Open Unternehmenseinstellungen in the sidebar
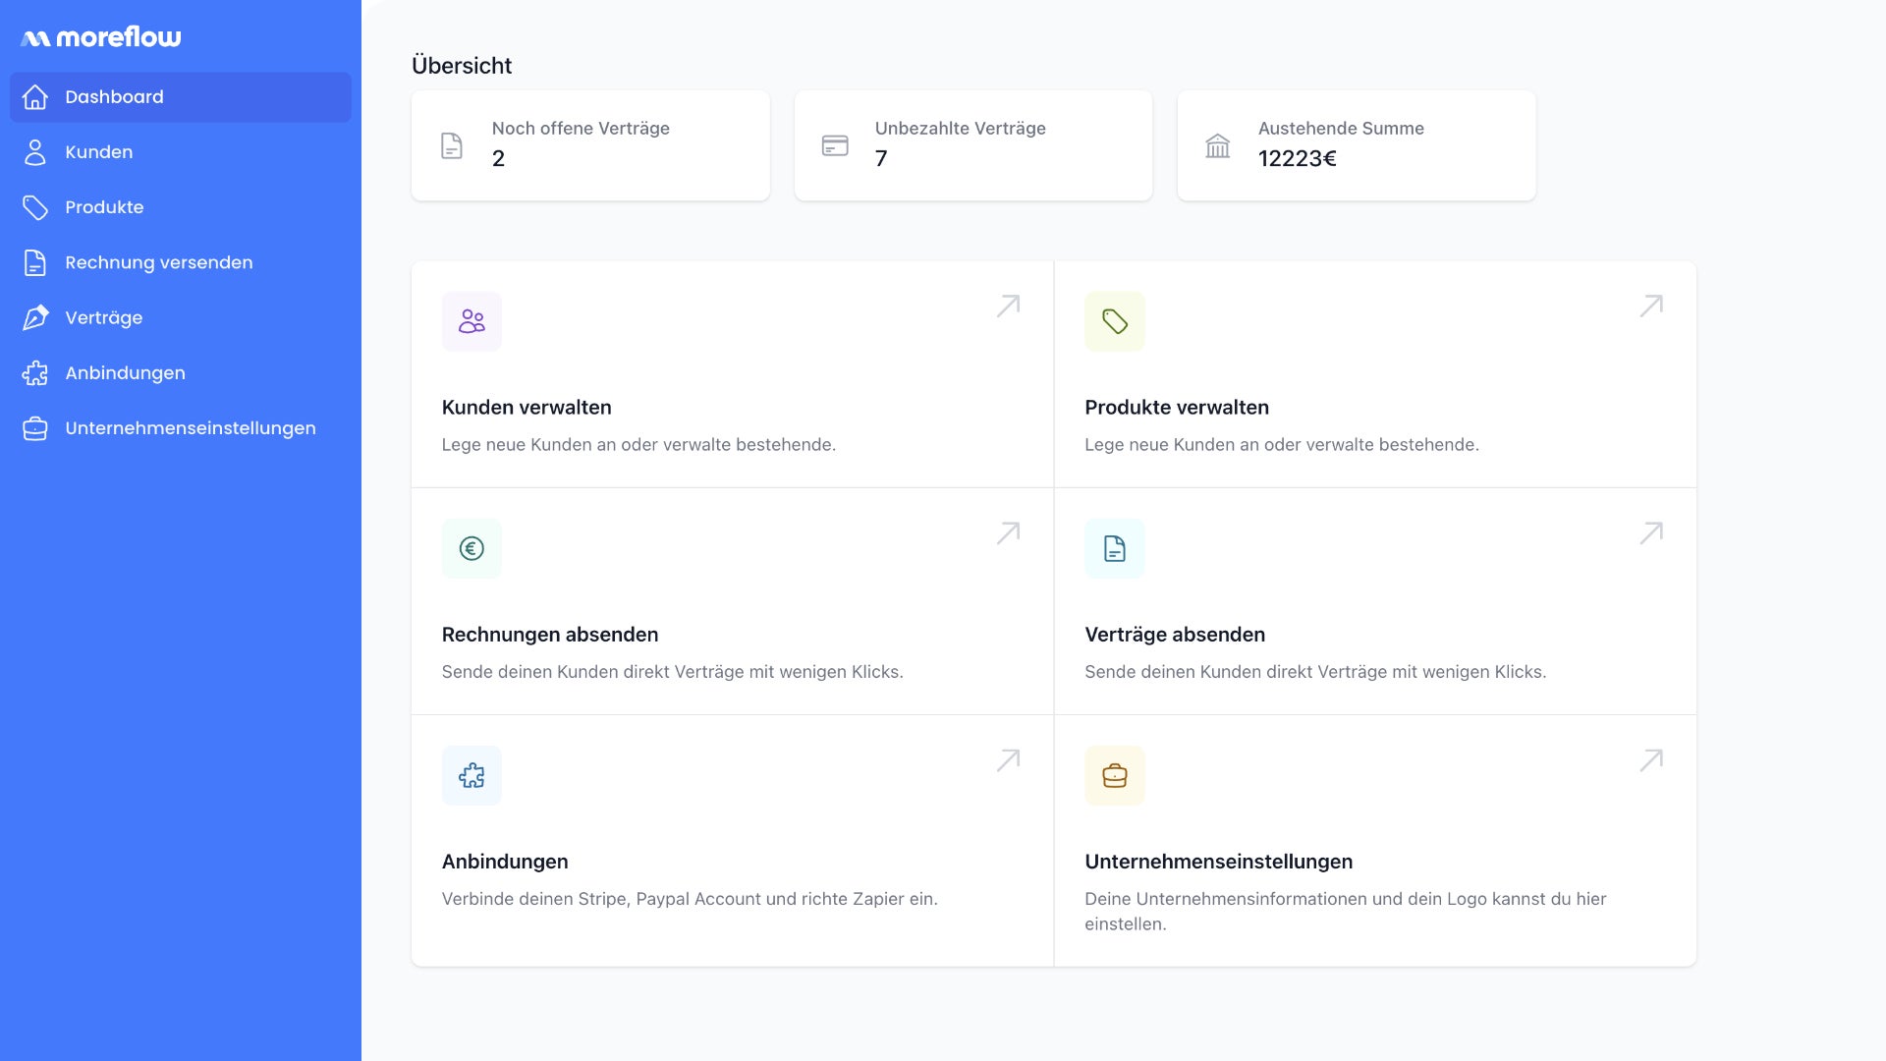Viewport: 1886px width, 1061px height. click(190, 428)
